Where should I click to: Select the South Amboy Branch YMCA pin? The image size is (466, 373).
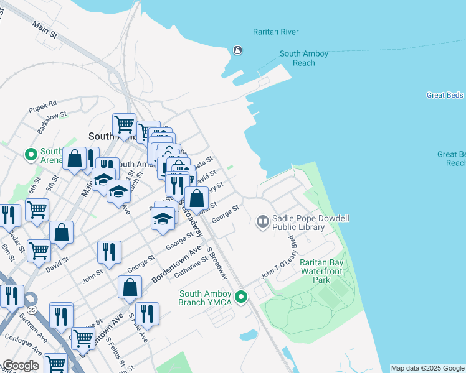241,297
